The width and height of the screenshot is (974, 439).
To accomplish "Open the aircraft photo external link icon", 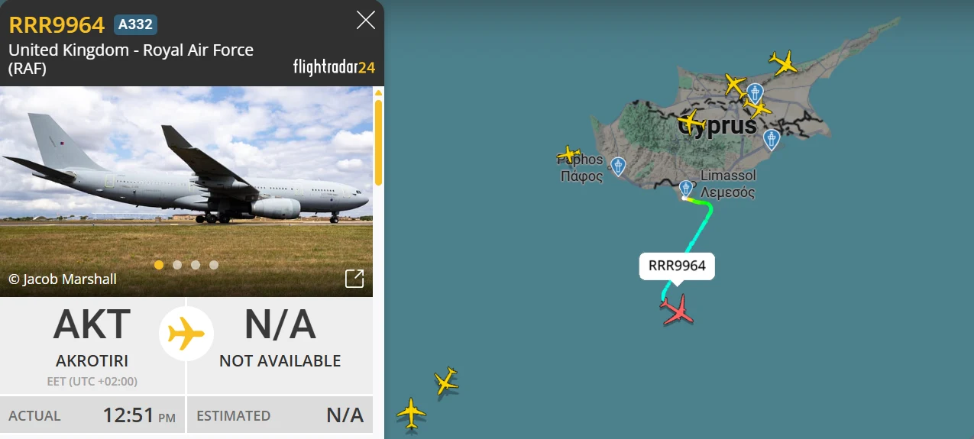I will click(354, 279).
